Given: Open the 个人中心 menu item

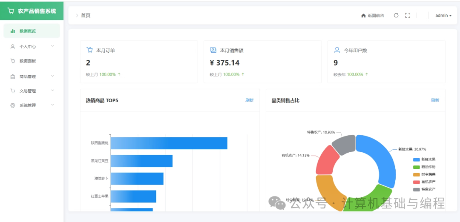Looking at the screenshot, I should click(32, 46).
